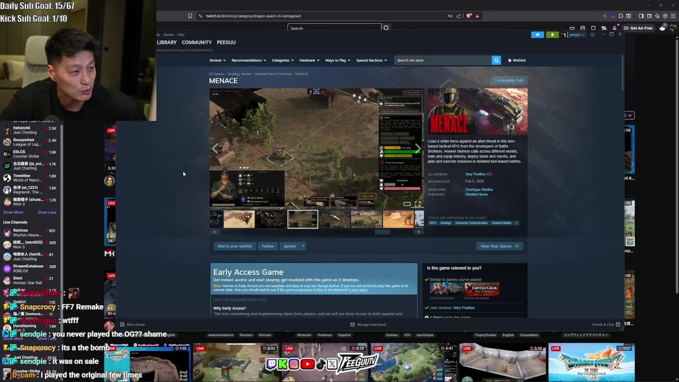Click Show More in the Twitch sidebar
Viewport: 679px width, 382px height.
tap(13, 212)
